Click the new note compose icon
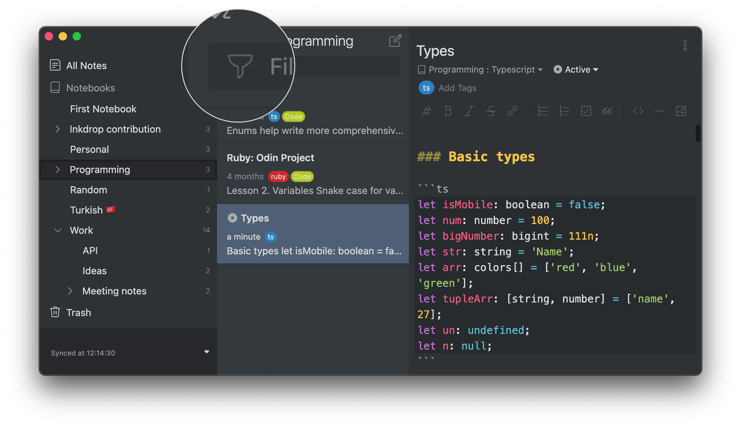 coord(395,41)
